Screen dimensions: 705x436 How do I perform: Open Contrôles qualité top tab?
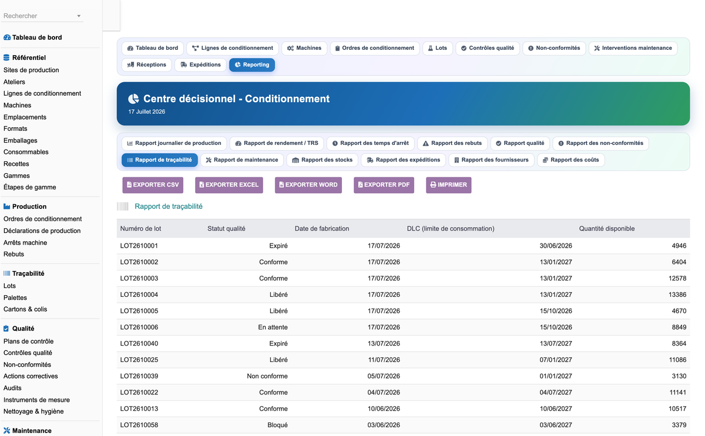point(488,48)
